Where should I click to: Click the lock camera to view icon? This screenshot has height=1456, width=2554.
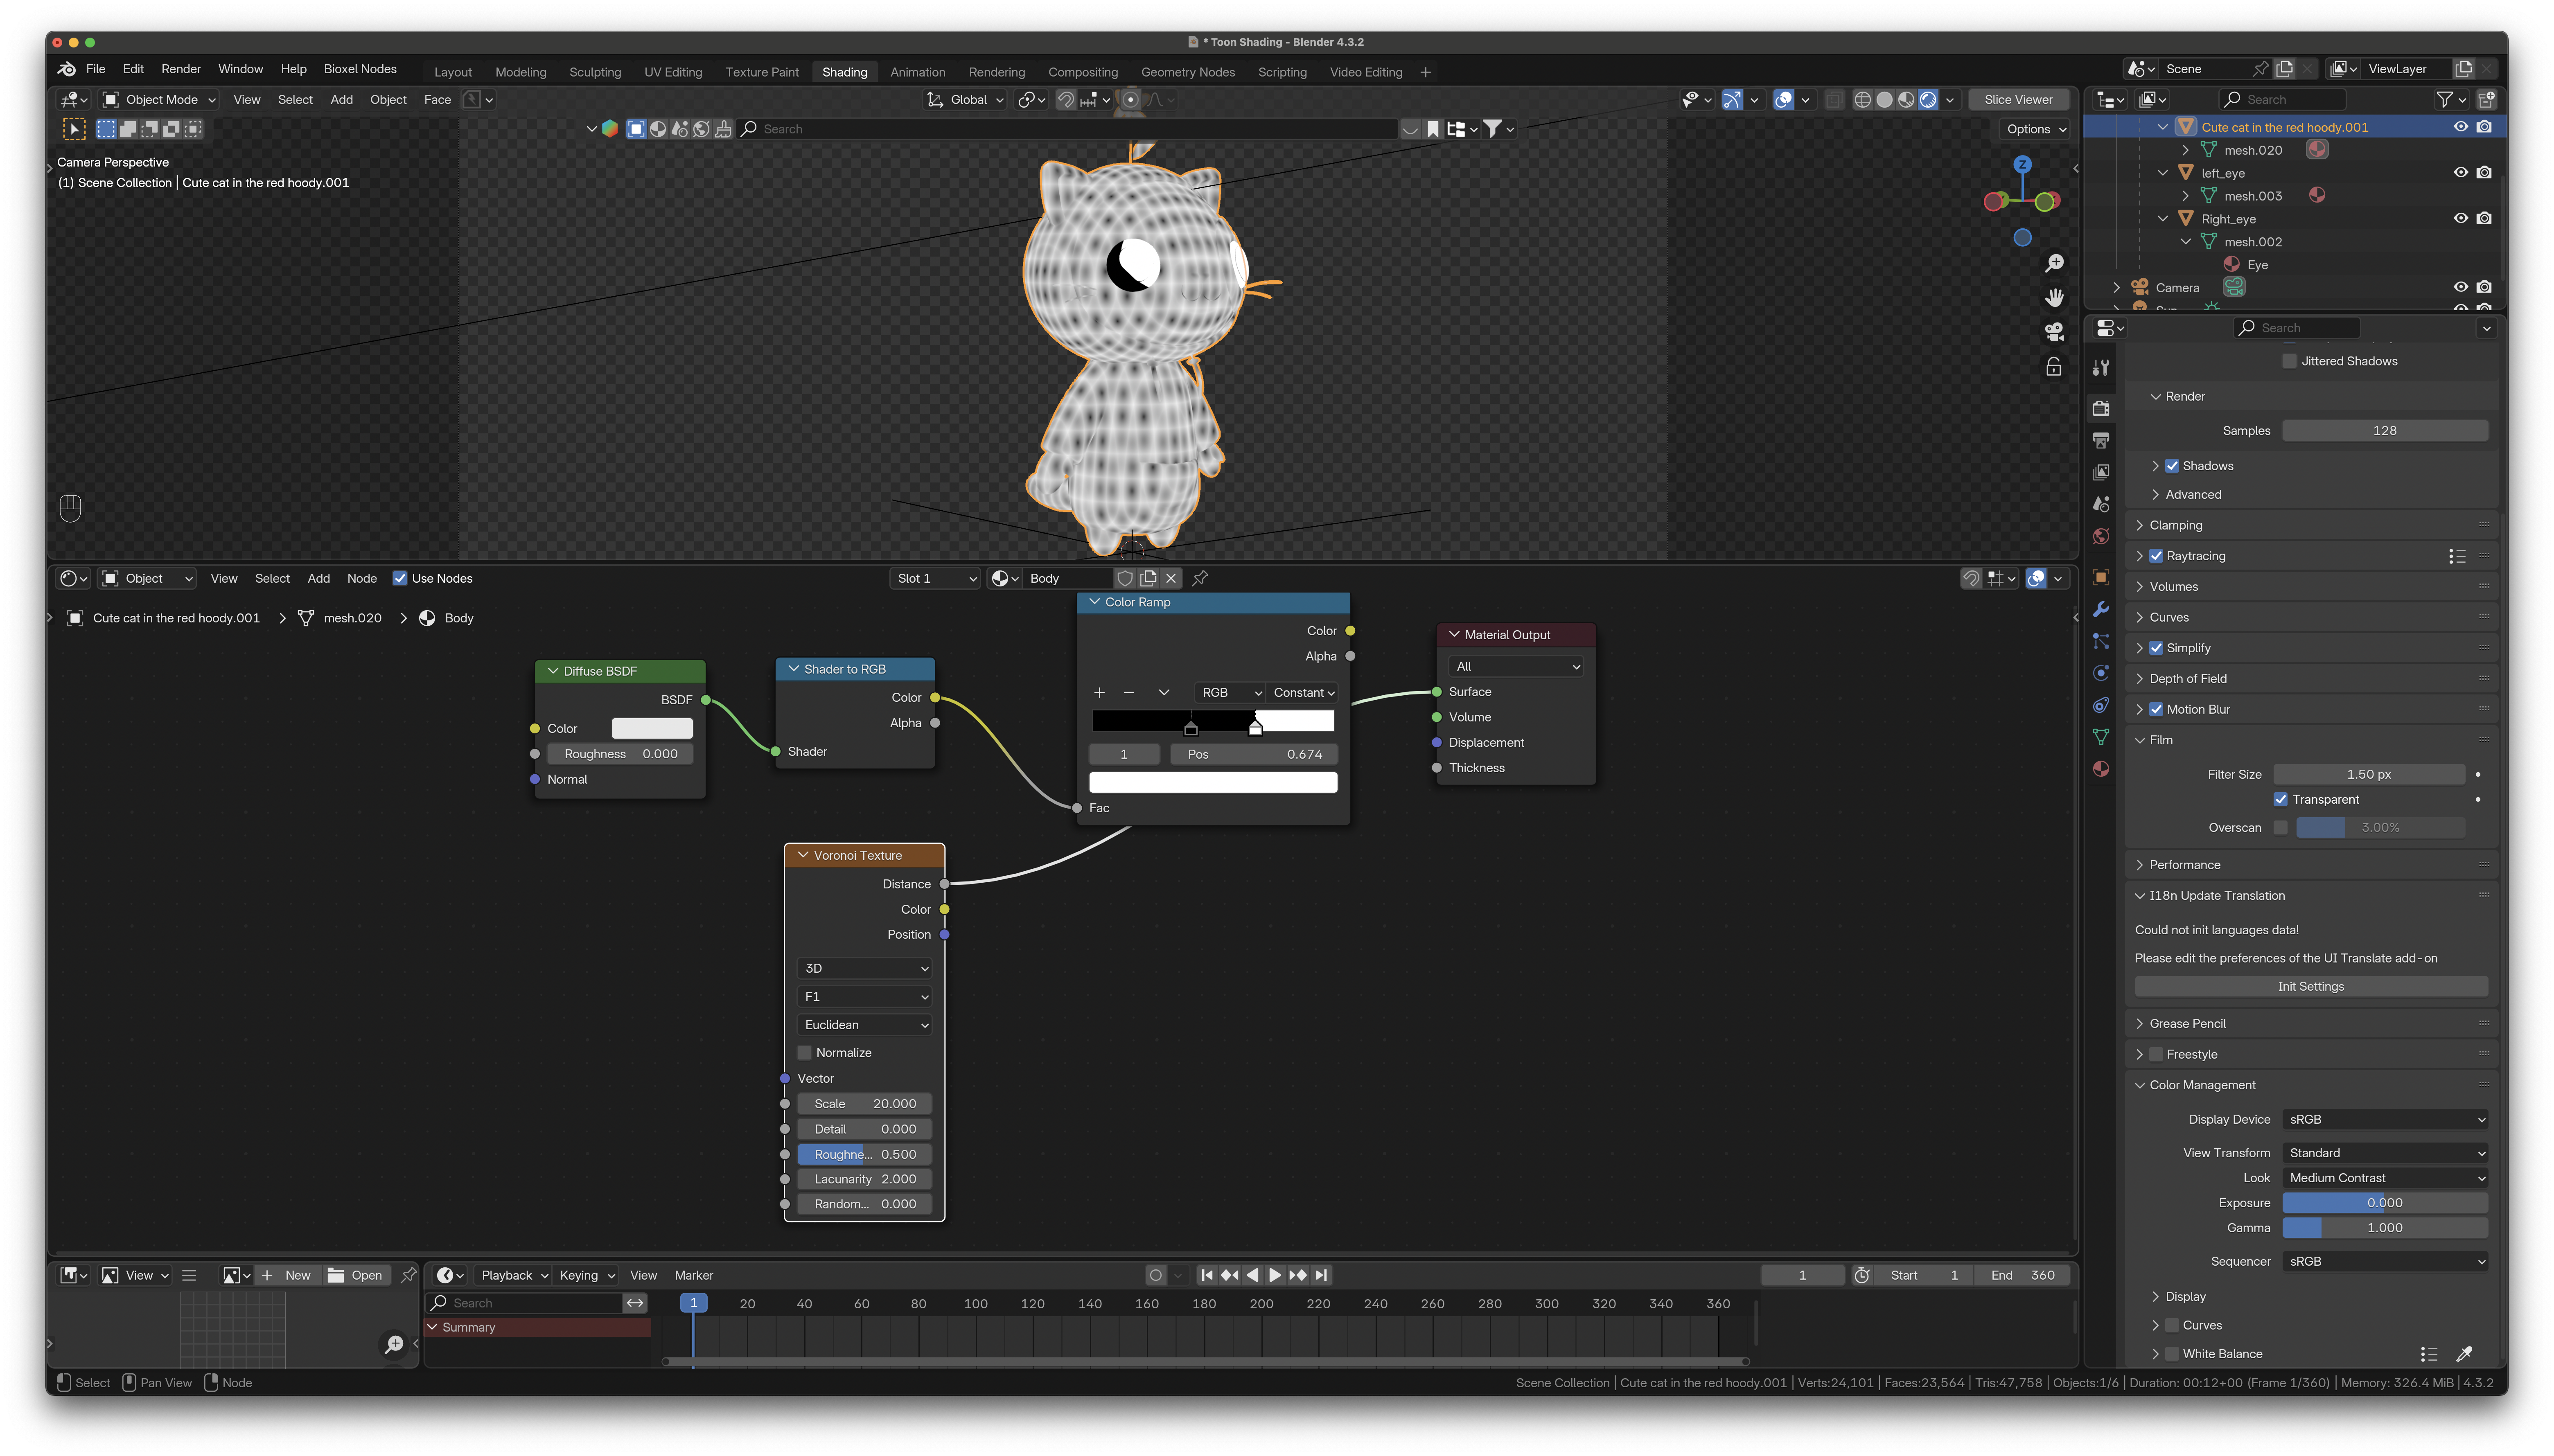[2054, 367]
